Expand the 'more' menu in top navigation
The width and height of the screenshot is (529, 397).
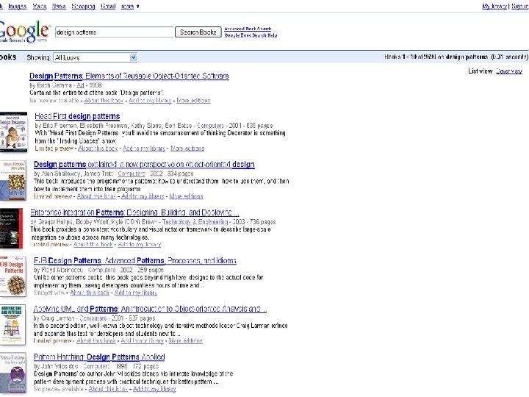coord(130,6)
